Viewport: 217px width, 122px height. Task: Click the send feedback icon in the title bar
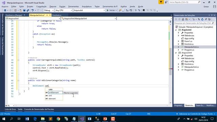tap(166, 2)
